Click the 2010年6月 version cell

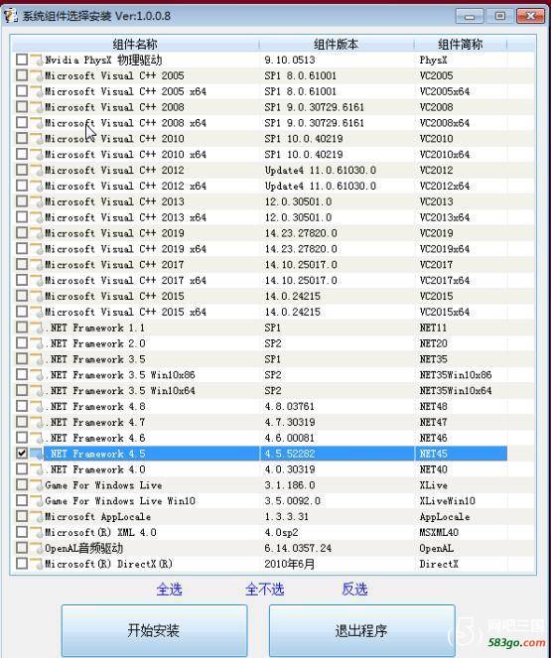click(x=289, y=564)
